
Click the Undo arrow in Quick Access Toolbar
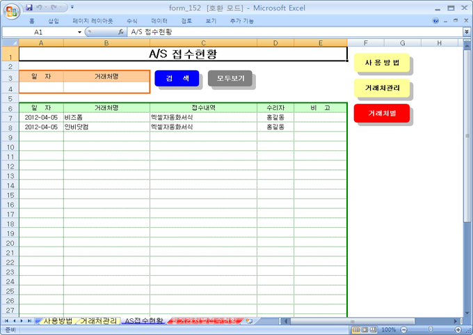pyautogui.click(x=40, y=8)
